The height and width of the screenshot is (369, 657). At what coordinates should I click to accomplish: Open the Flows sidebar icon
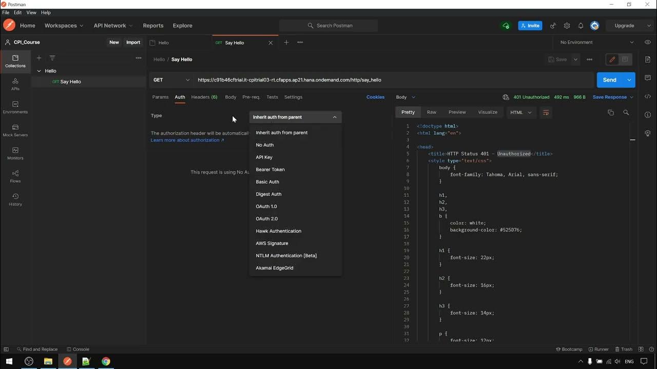pyautogui.click(x=15, y=176)
